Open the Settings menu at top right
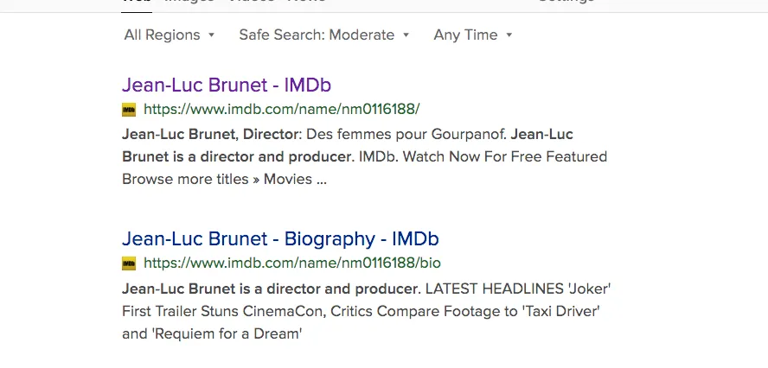 tap(566, 2)
